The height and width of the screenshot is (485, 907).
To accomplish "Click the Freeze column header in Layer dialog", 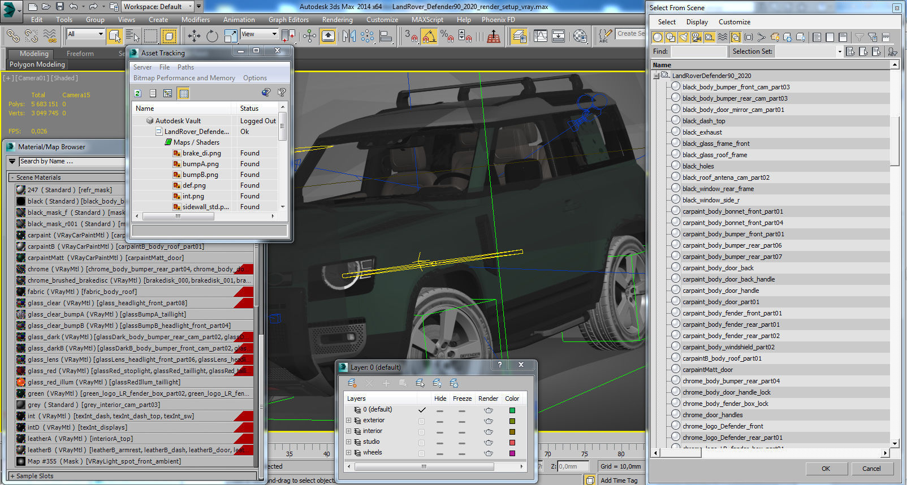I will [x=462, y=399].
